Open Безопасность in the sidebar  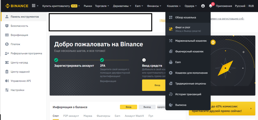19,26
